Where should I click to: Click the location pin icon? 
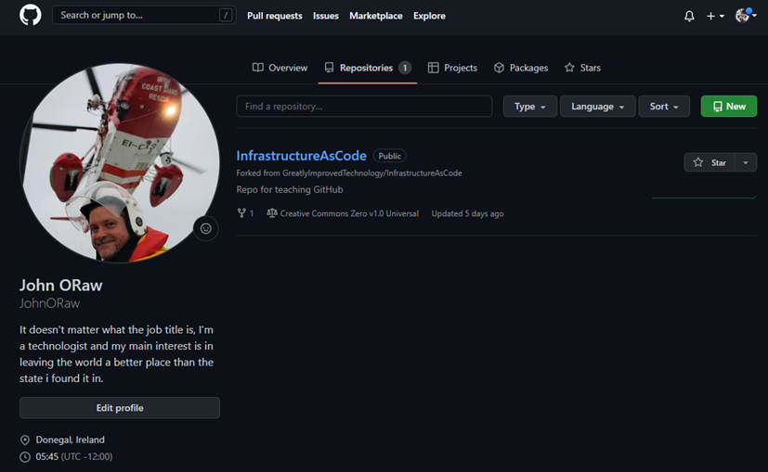click(x=25, y=440)
